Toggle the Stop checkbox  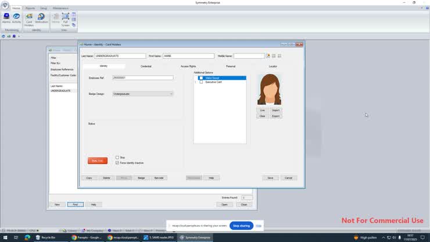[x=117, y=158]
